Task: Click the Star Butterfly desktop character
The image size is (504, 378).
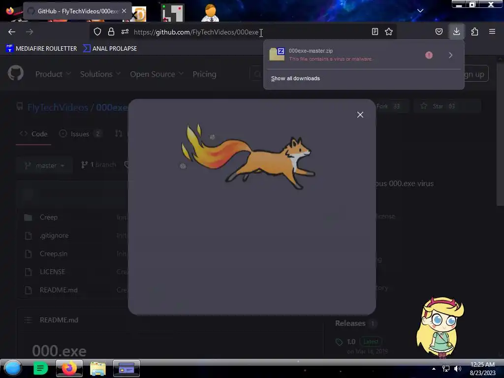Action: coord(441,327)
